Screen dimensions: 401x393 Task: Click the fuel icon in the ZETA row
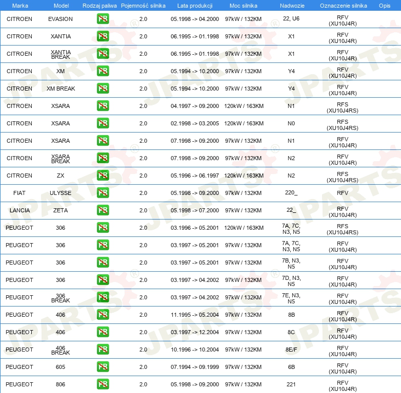pos(103,210)
